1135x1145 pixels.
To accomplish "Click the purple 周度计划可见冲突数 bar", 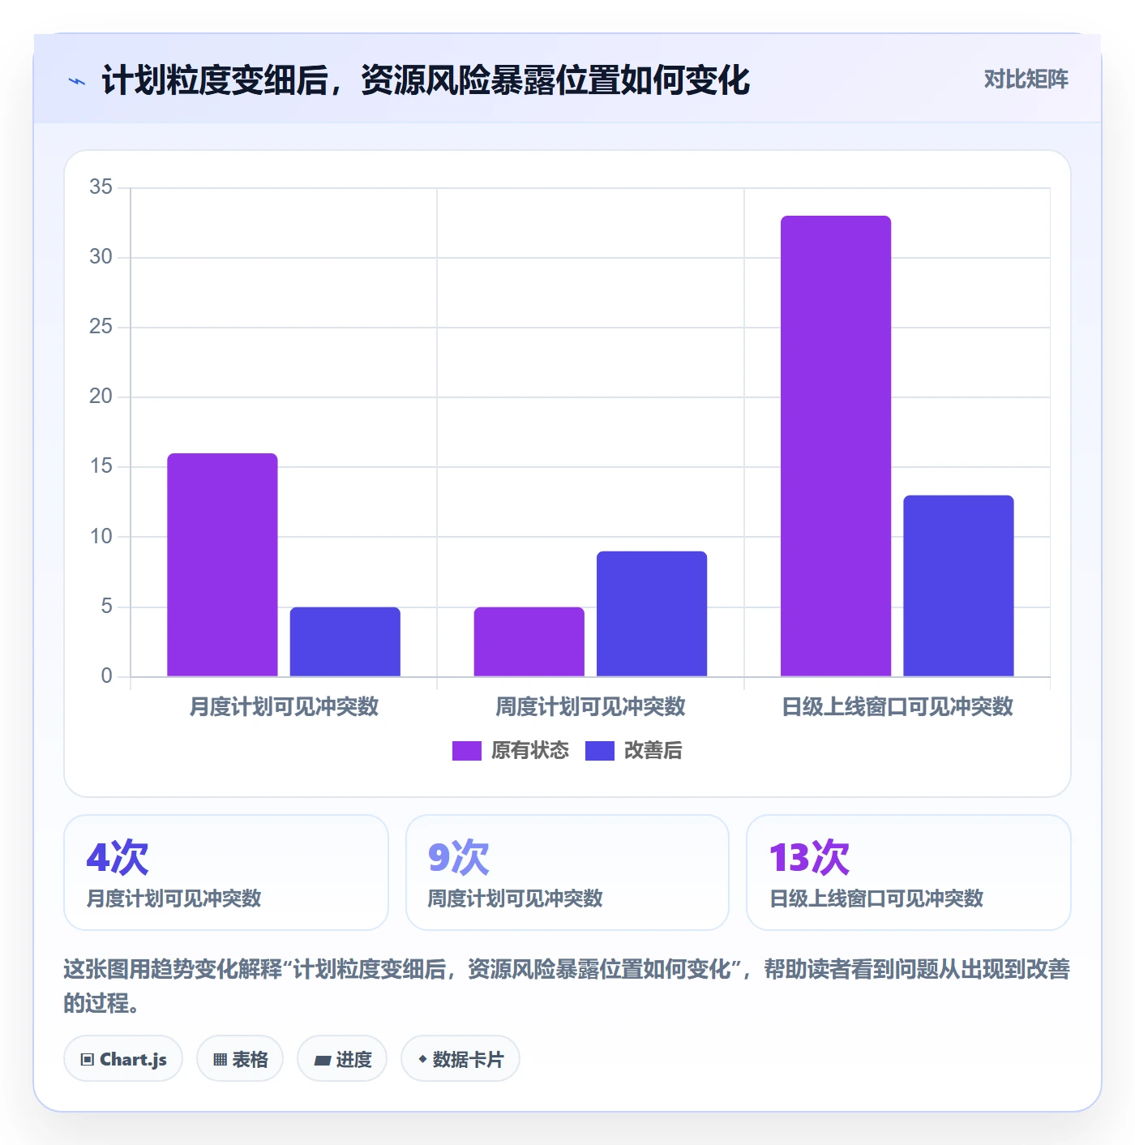I will (x=529, y=641).
